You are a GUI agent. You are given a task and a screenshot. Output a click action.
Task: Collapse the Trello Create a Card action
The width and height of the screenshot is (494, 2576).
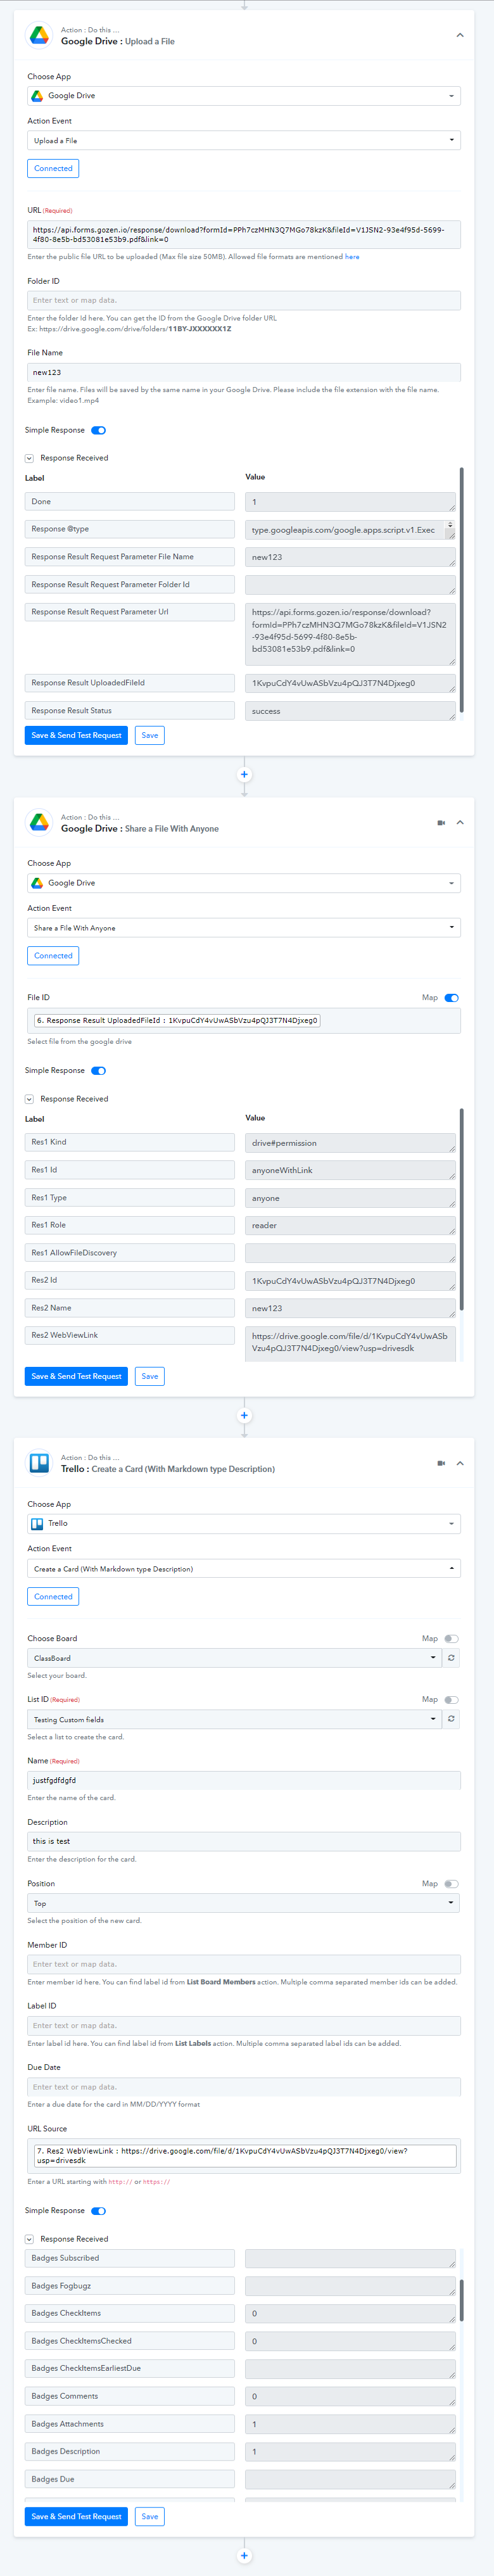pos(460,1463)
